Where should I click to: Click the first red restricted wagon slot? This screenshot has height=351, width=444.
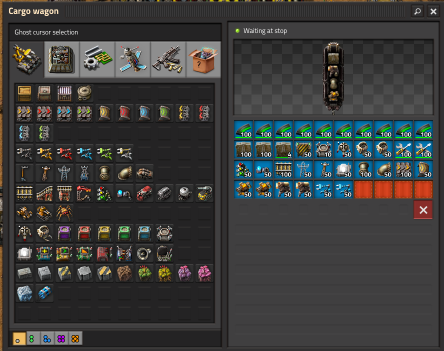click(x=363, y=189)
